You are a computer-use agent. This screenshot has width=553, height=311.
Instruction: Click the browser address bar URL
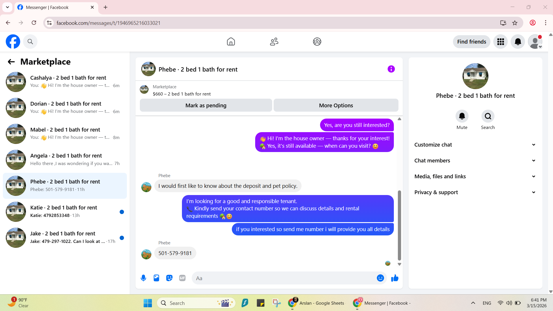(108, 23)
